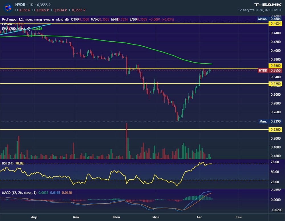The image size is (285, 221).
Task: Click the MACD line value 0.0165
Action: point(55,193)
